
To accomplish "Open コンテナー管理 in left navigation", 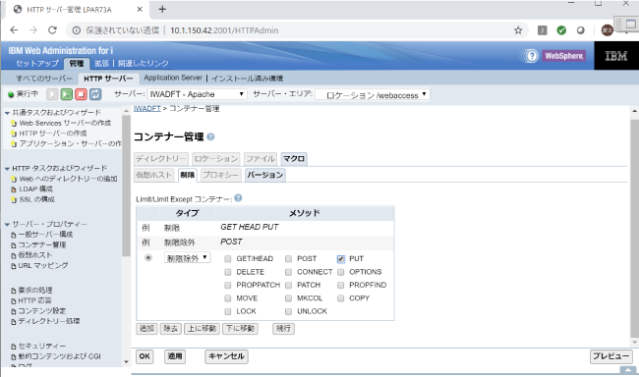I will tap(42, 244).
